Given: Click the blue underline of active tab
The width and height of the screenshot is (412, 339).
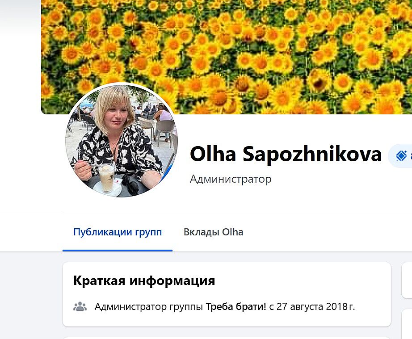Looking at the screenshot, I should pyautogui.click(x=118, y=251).
